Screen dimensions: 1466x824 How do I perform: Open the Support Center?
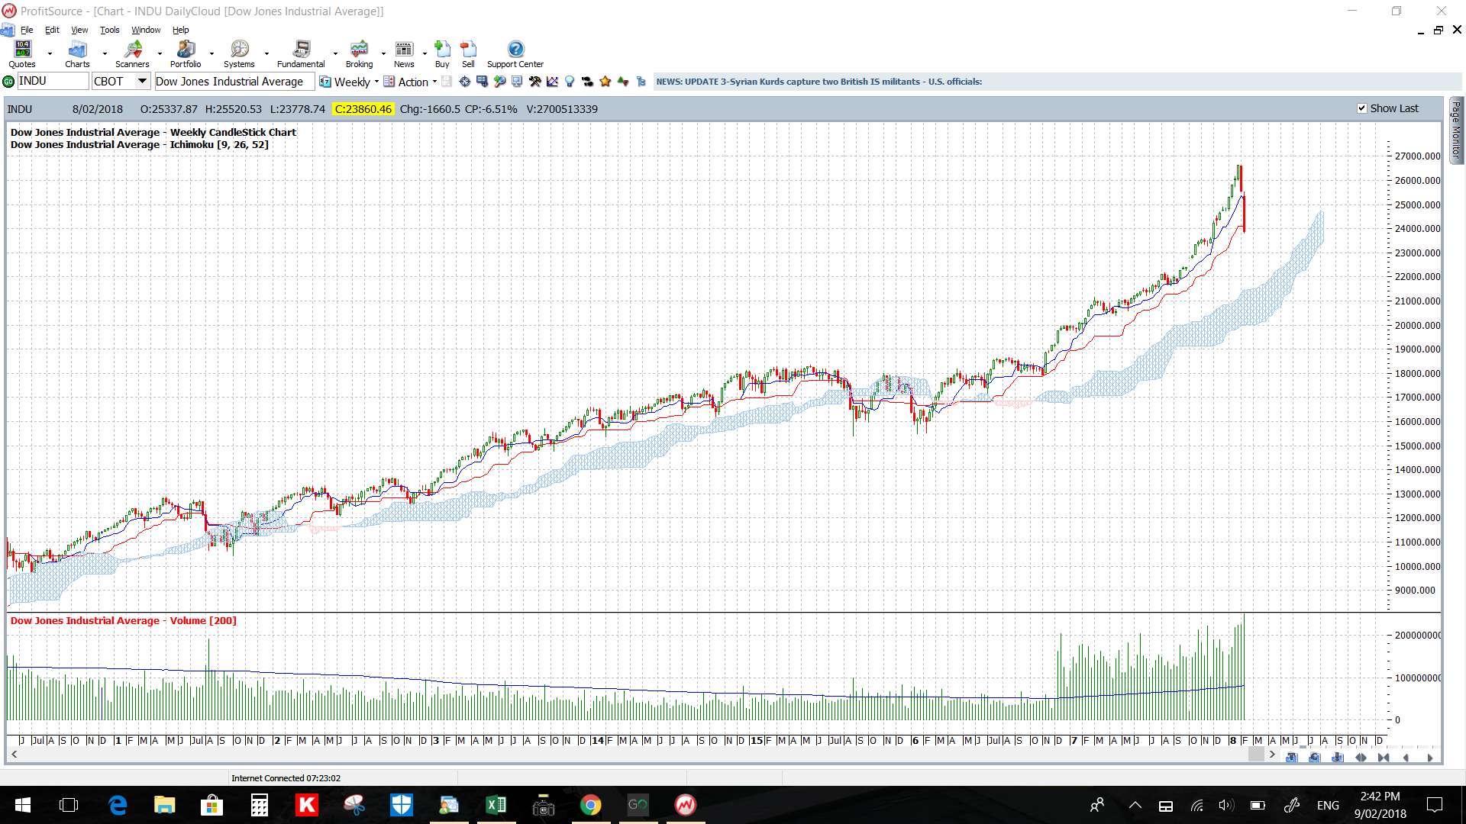(515, 53)
